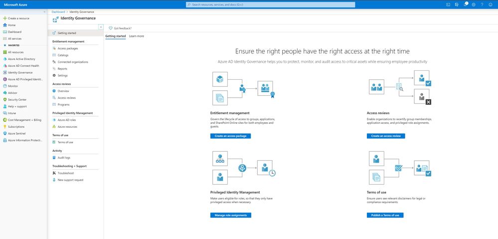This screenshot has width=498, height=239.
Task: Click the Azure AD Privileged Identity icon
Action: point(5,79)
